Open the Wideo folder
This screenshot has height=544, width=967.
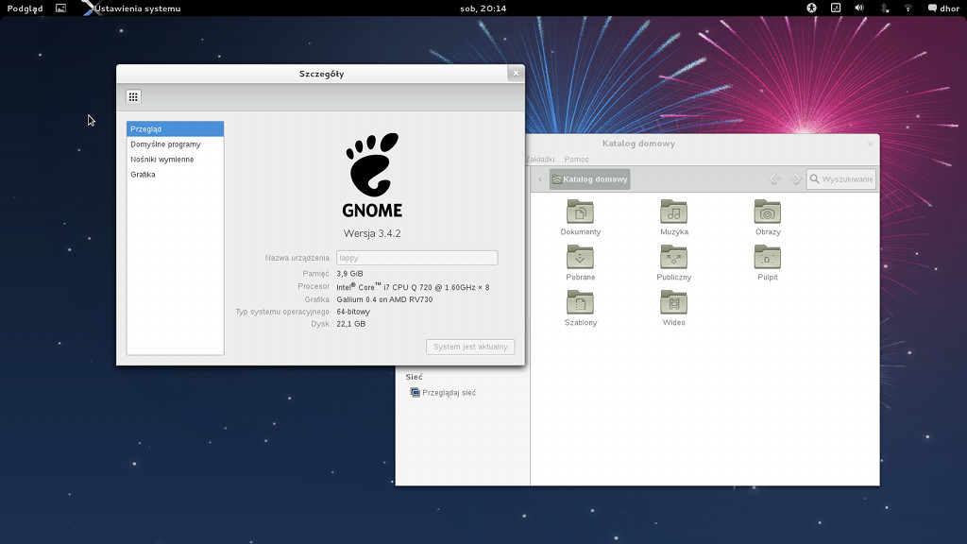point(674,308)
